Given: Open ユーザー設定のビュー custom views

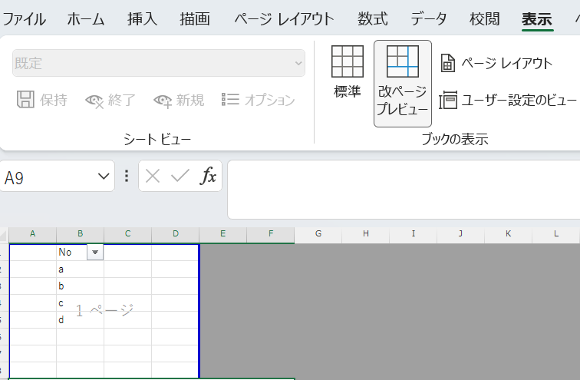Looking at the screenshot, I should pos(508,100).
